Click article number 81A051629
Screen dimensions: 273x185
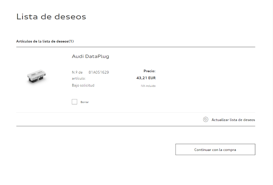[99, 72]
